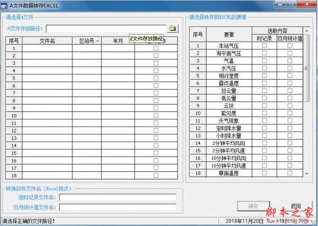
Task: Tick the checkbox in file row 18
Action: 156,176
